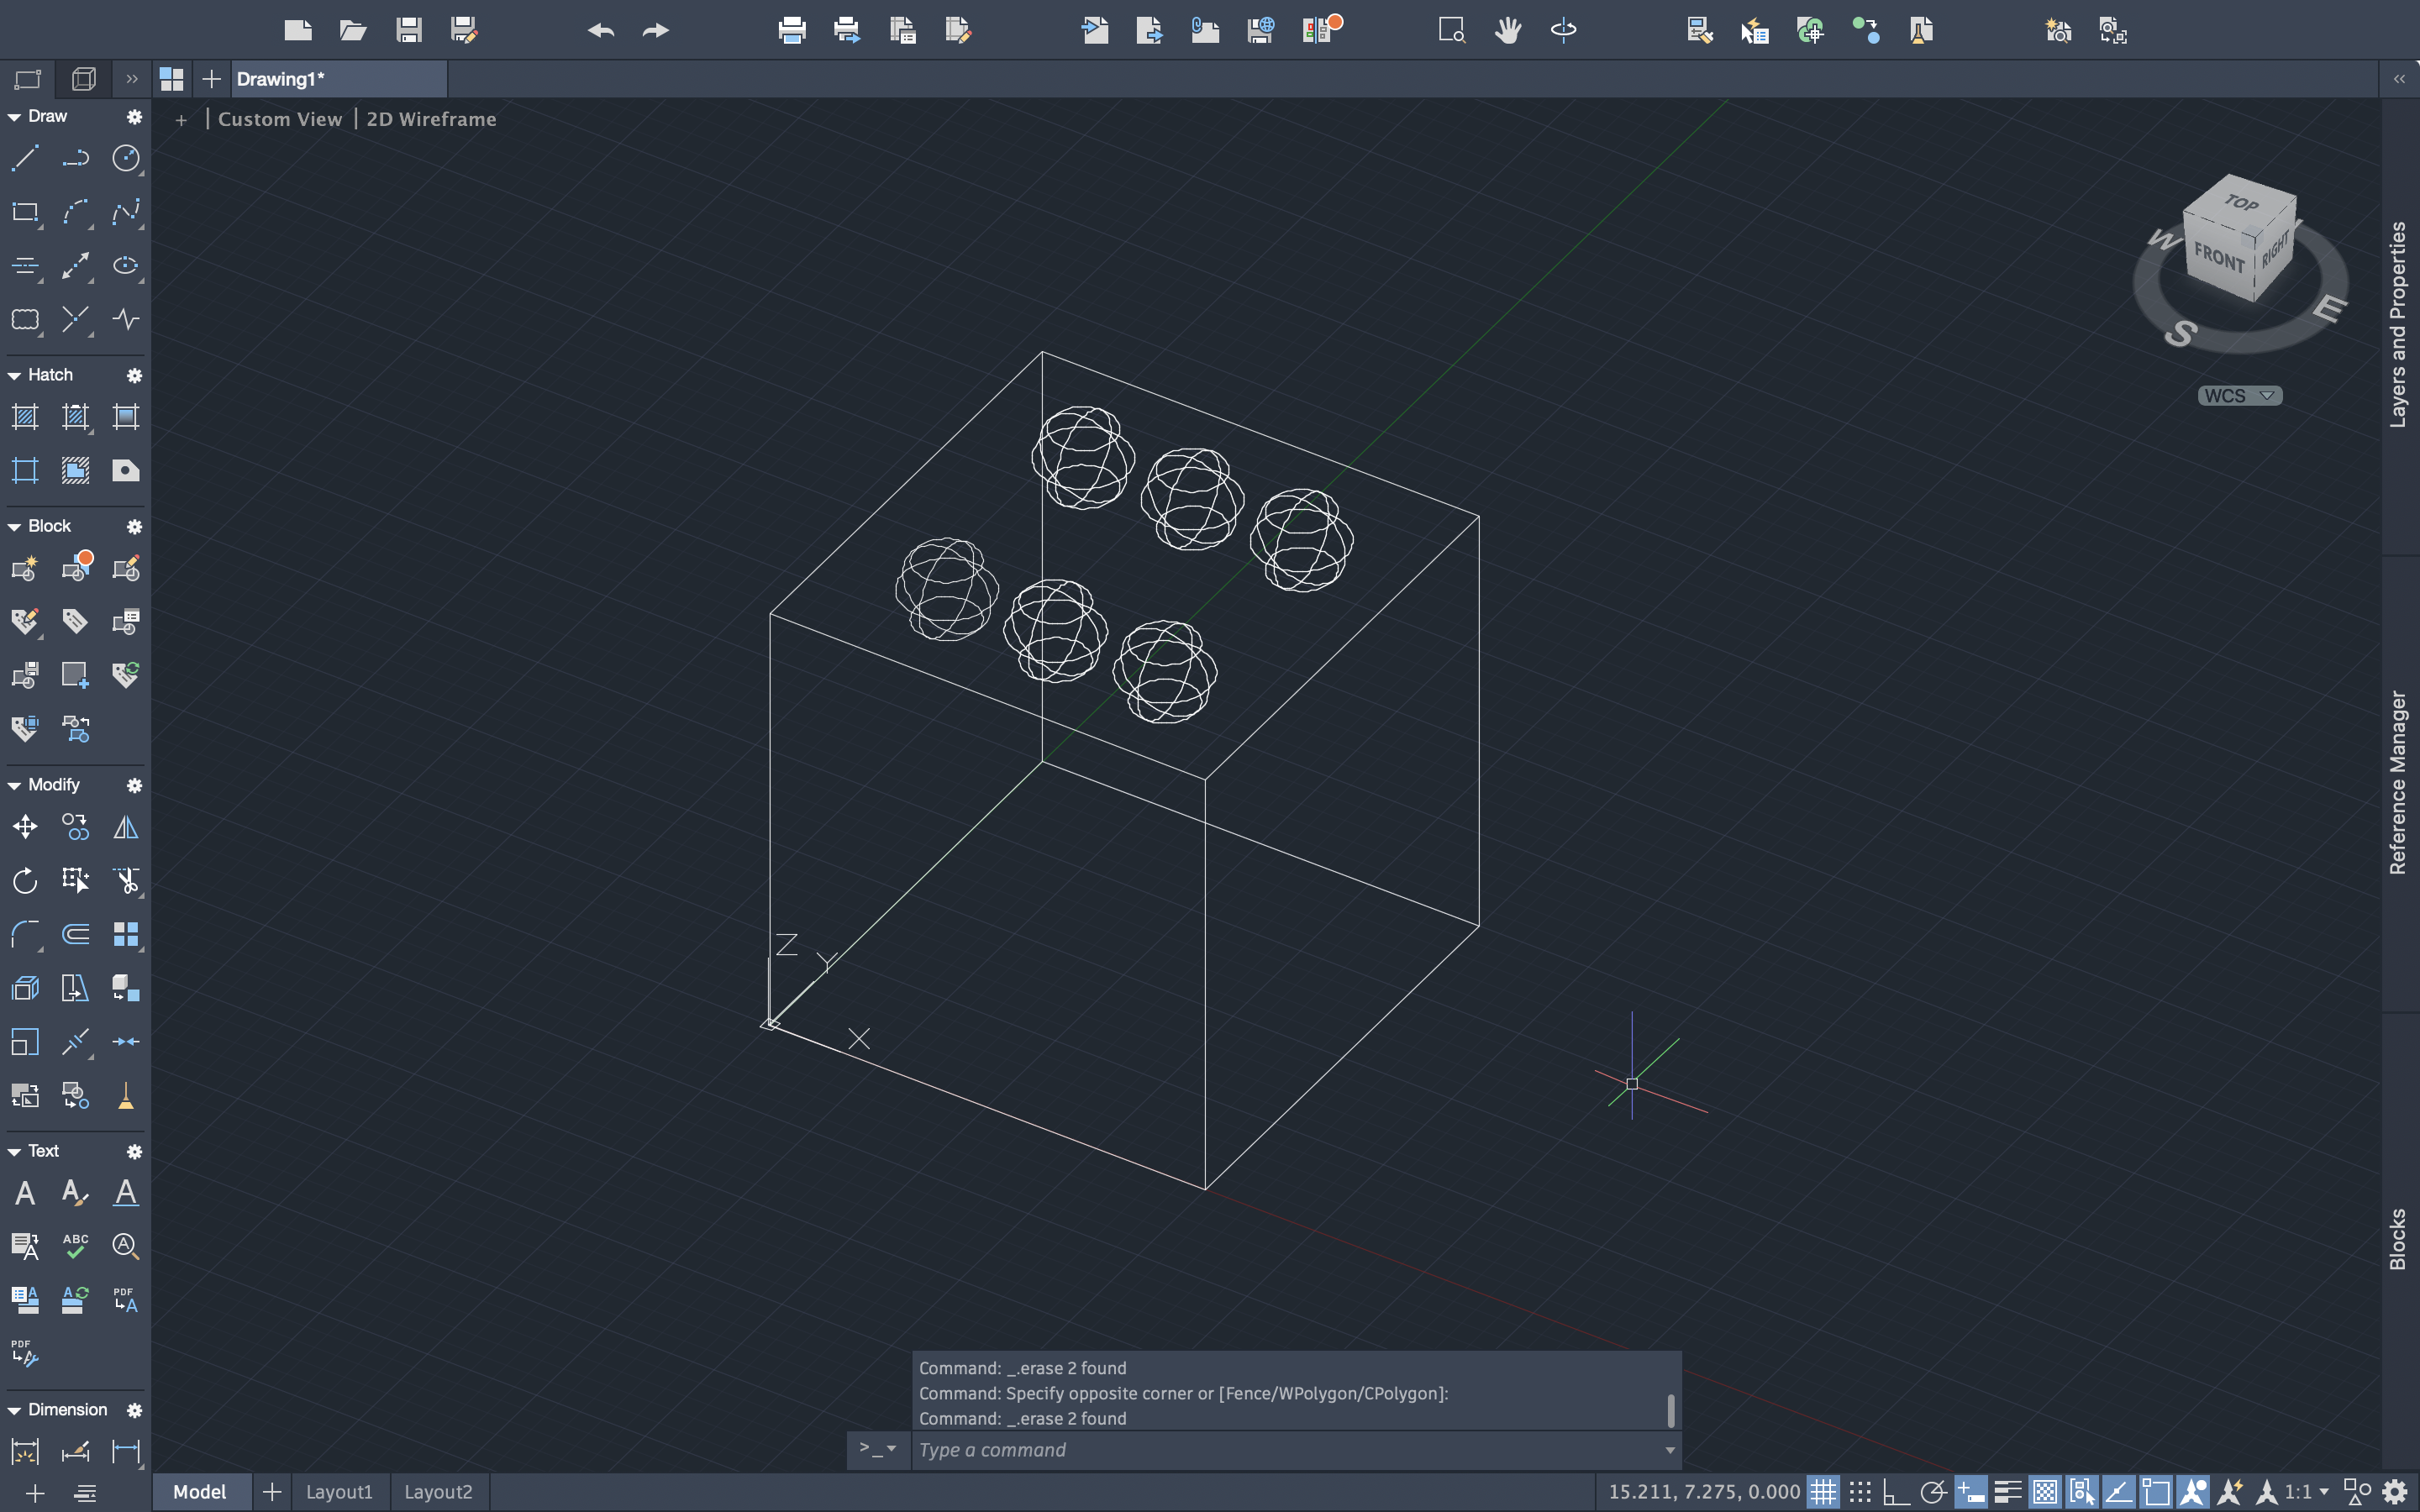Click the Linear Dimension tool
The width and height of the screenshot is (2420, 1512).
(x=126, y=1451)
